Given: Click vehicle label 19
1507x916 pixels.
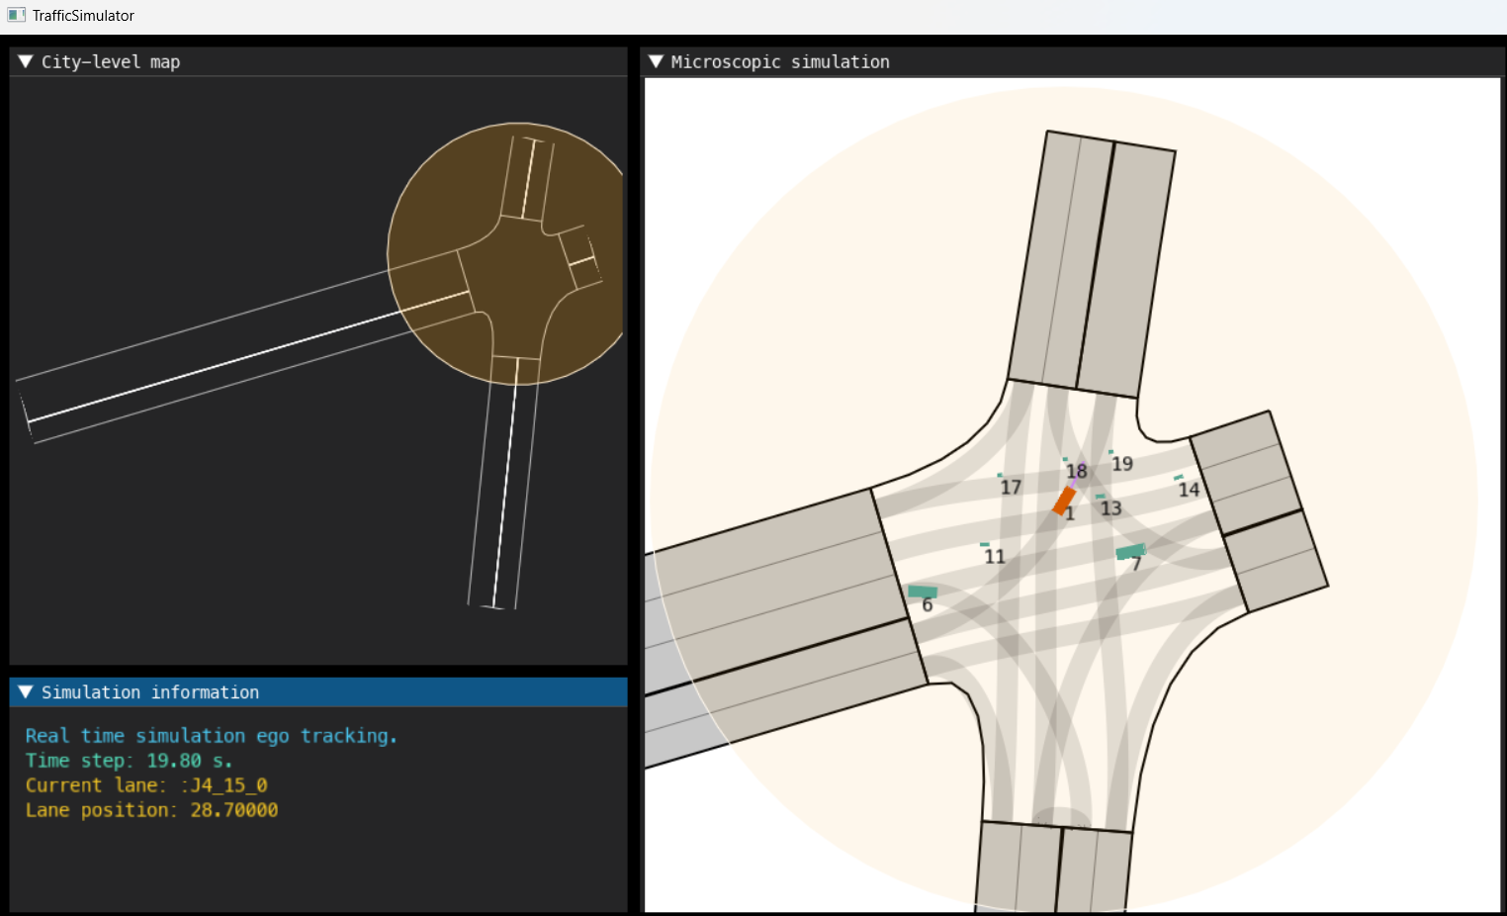Looking at the screenshot, I should coord(1122,464).
